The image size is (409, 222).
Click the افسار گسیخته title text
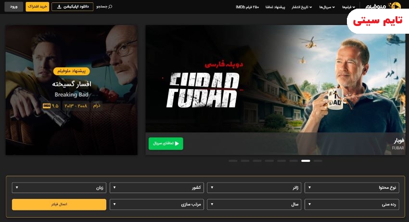pos(72,84)
